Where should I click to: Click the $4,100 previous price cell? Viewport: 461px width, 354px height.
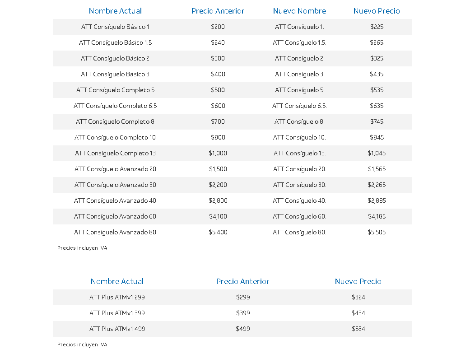coord(218,216)
